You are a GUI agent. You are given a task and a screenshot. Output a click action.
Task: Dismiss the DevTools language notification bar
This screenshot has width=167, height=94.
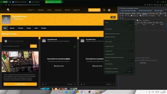pos(165,9)
